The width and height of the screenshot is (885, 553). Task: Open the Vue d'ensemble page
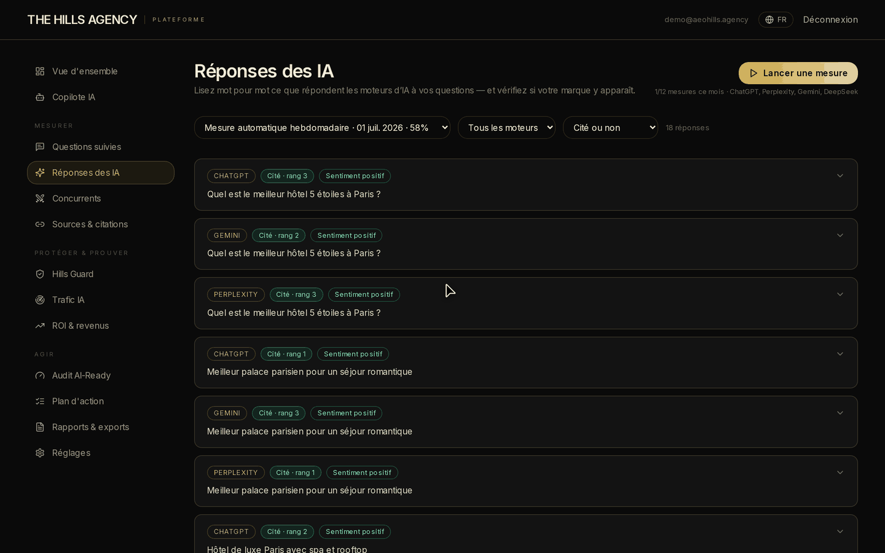101,71
